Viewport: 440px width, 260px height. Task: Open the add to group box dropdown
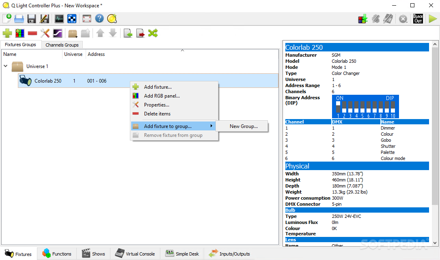click(x=73, y=33)
